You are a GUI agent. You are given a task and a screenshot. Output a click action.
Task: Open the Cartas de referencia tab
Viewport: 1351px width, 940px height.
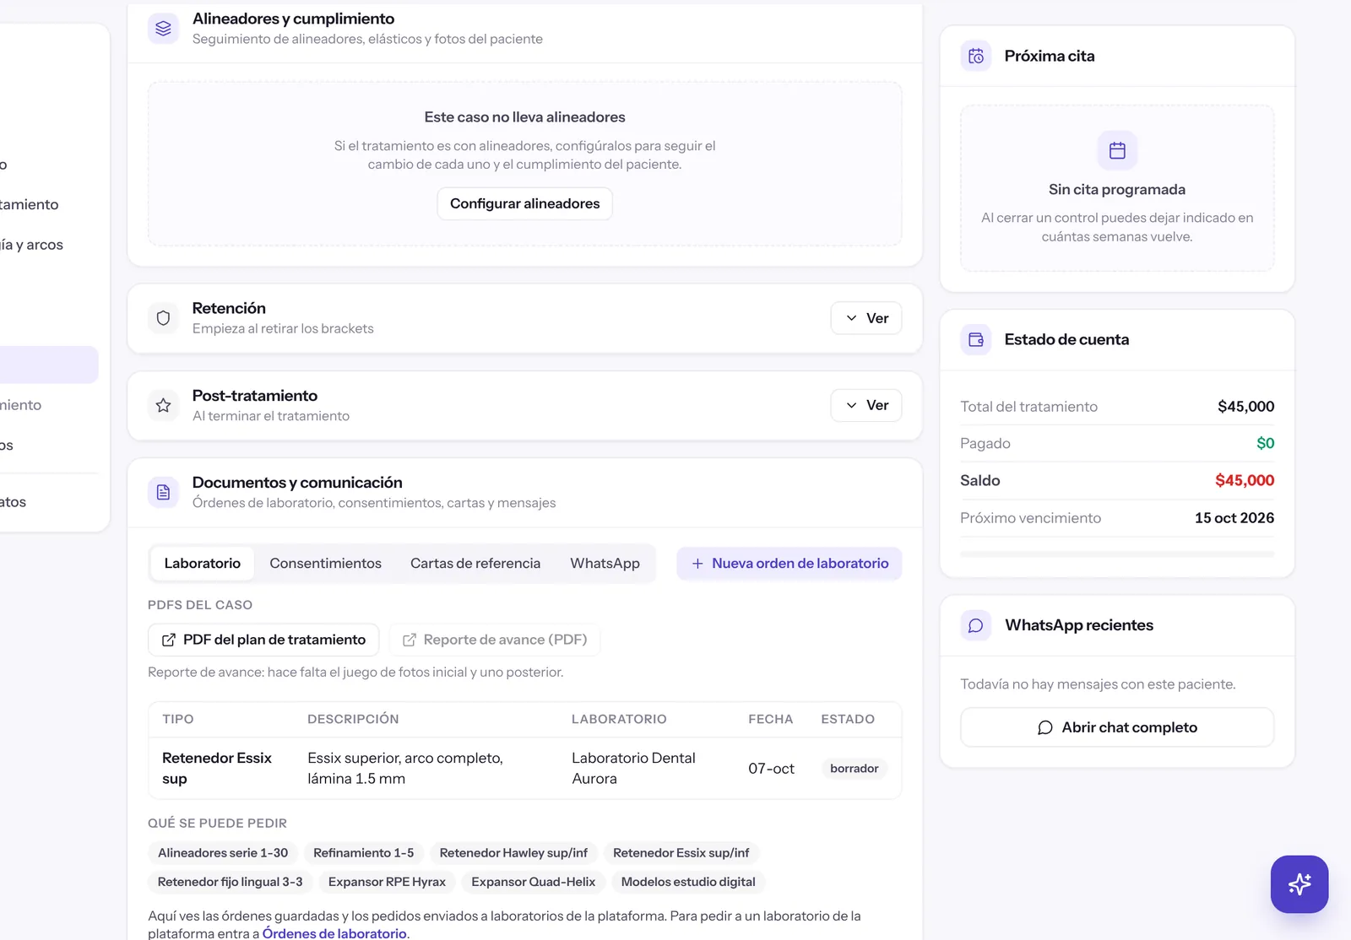(x=475, y=563)
